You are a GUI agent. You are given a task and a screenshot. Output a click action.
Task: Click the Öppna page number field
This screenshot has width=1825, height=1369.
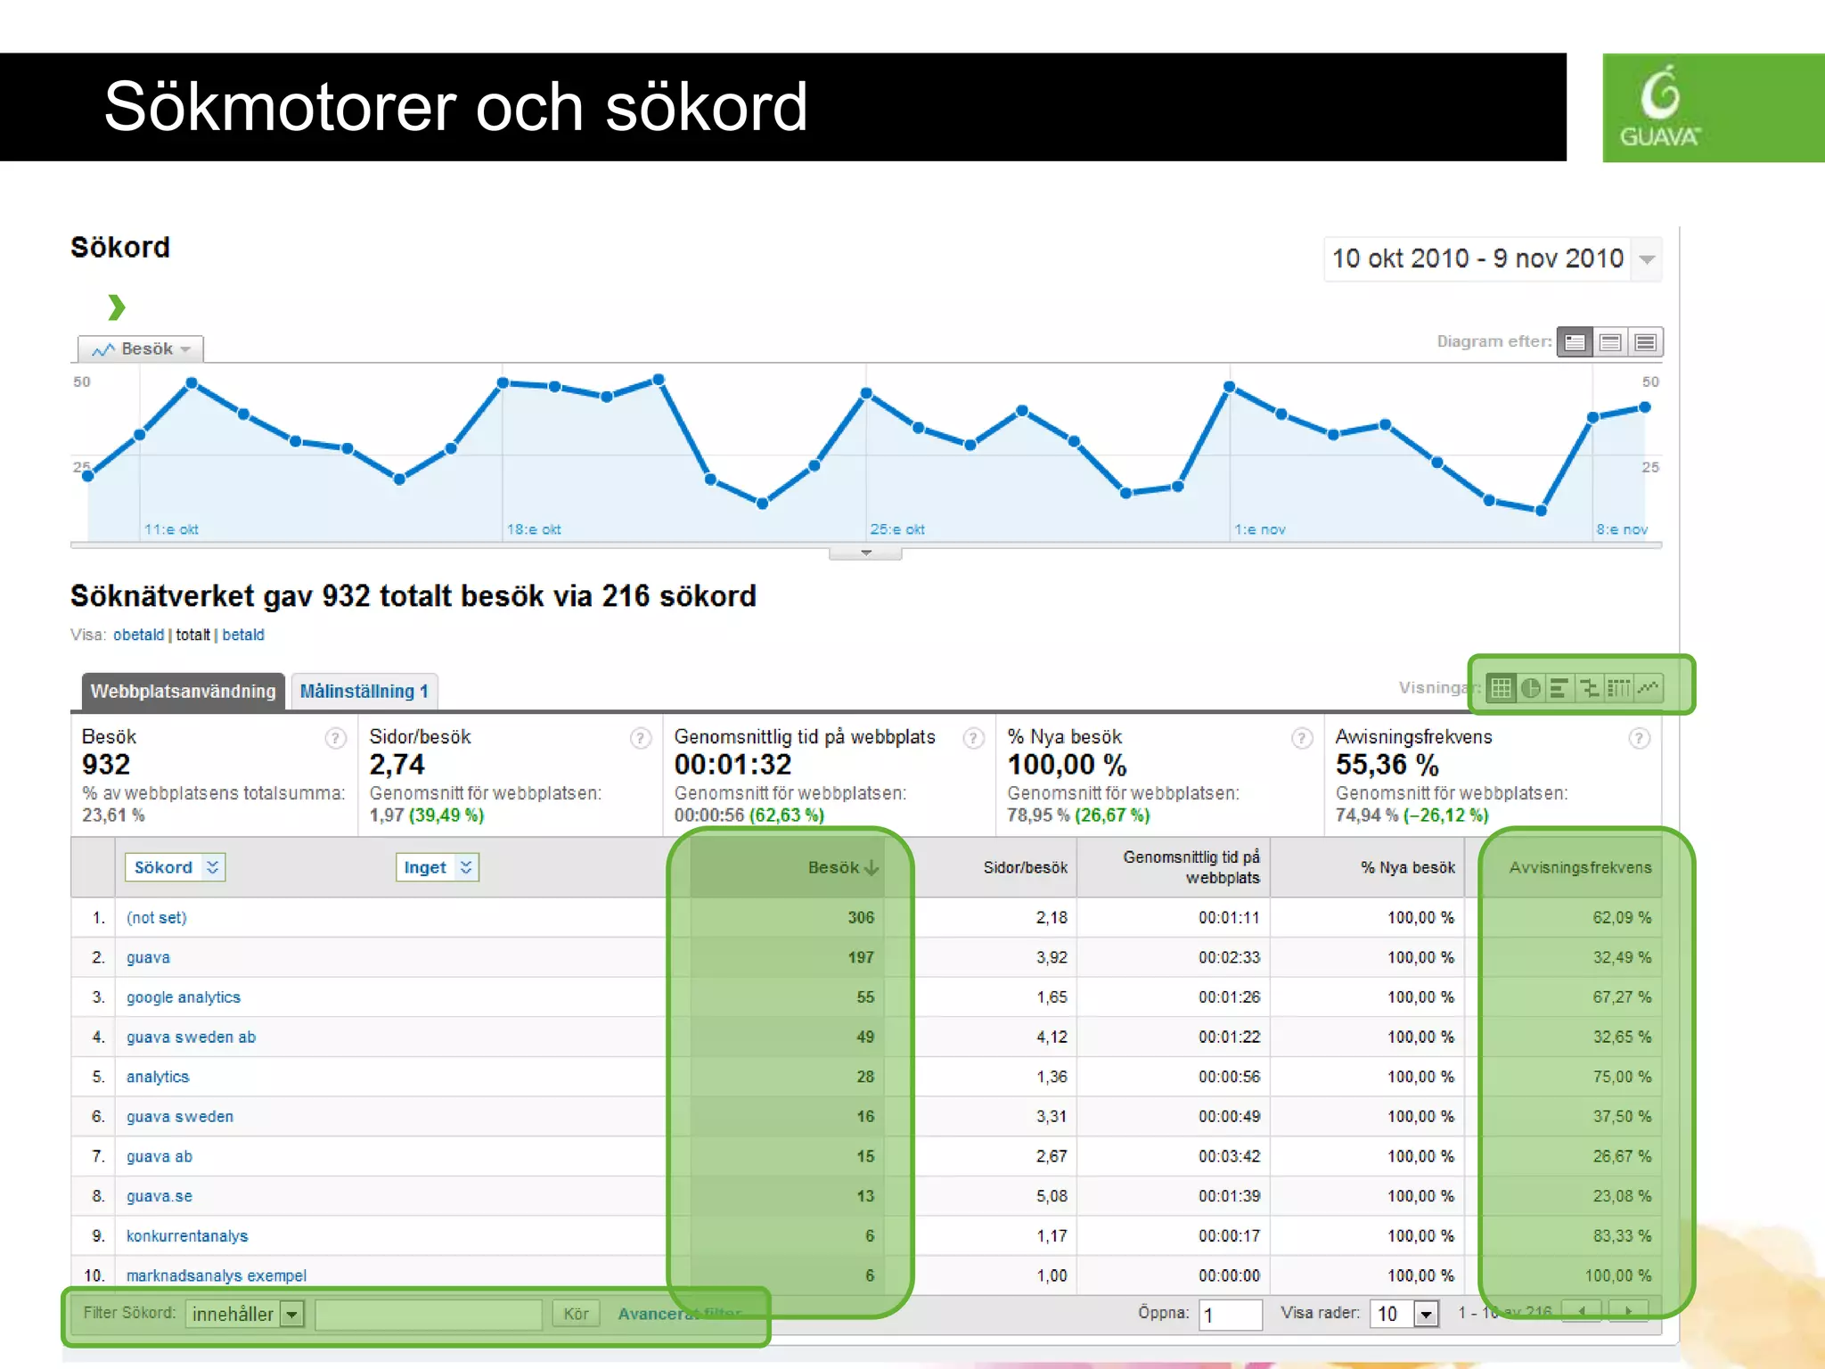1230,1315
